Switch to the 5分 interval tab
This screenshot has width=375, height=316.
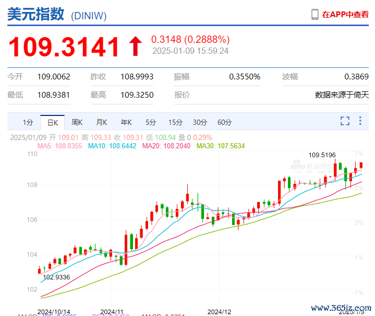(151, 123)
